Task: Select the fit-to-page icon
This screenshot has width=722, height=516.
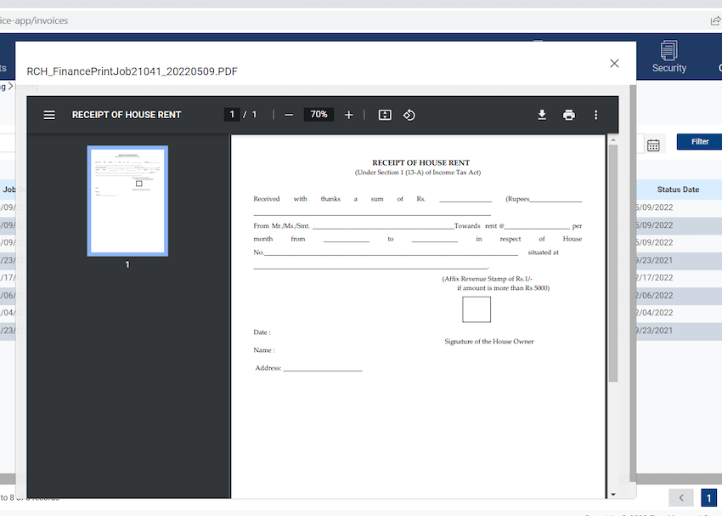Action: 384,114
